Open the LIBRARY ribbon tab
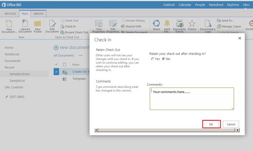Image resolution: width=253 pixels, height=151 pixels. pyautogui.click(x=39, y=14)
